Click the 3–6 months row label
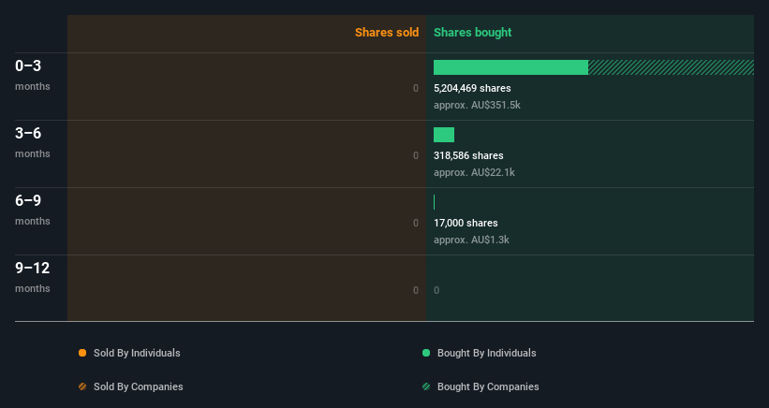The height and width of the screenshot is (408, 769). point(33,142)
